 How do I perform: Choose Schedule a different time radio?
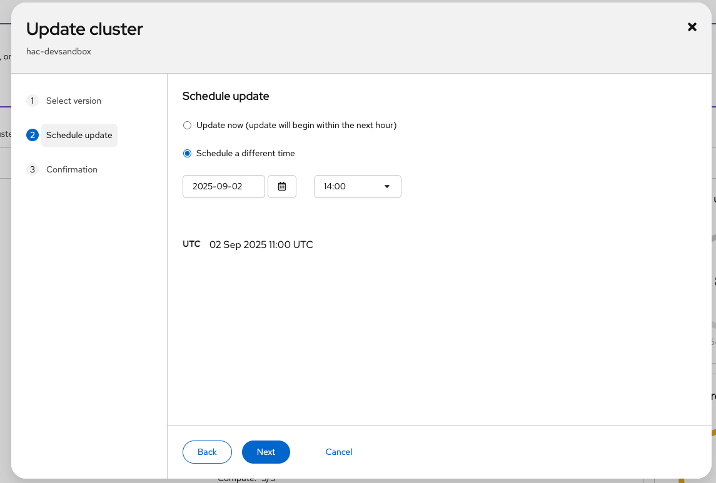click(x=187, y=154)
